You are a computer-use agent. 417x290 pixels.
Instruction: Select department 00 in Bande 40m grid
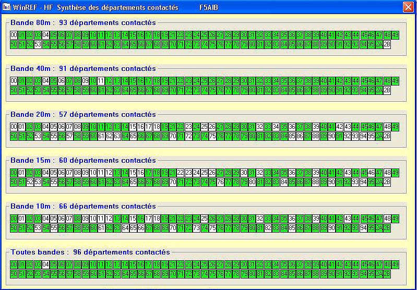14,81
